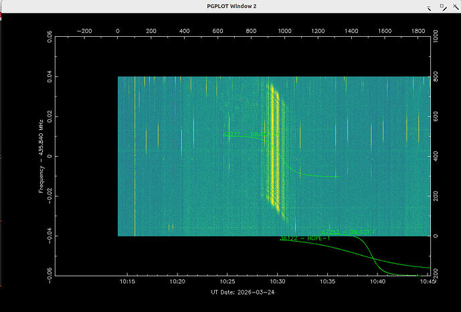461x312 pixels.
Task: Click the UT Date 2026-03-24 label
Action: click(242, 293)
